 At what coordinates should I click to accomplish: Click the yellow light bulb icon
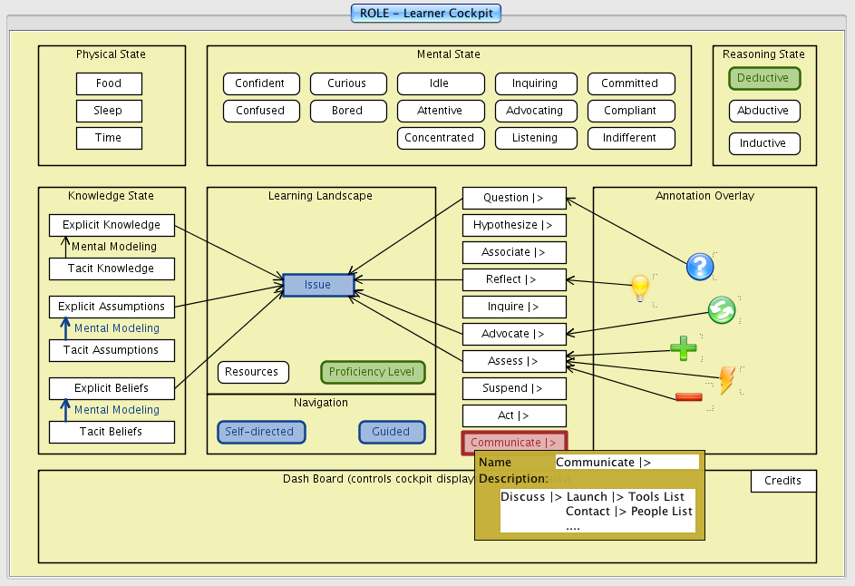[x=640, y=288]
